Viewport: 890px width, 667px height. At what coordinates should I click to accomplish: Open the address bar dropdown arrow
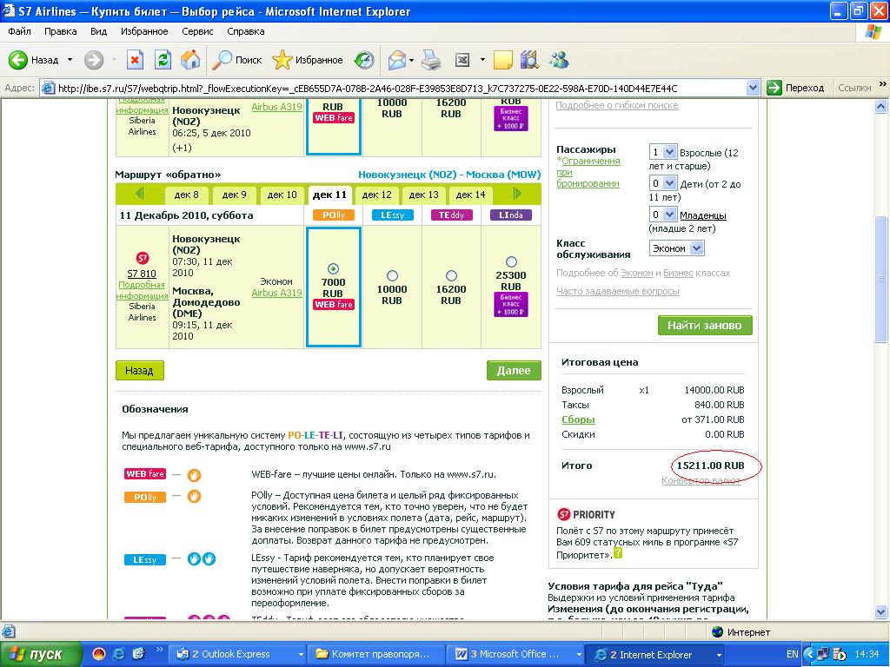754,88
